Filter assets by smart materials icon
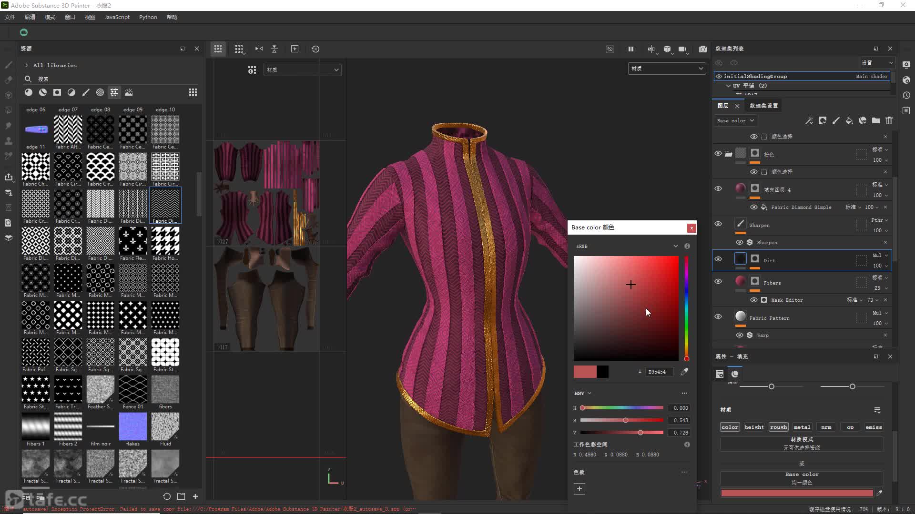The height and width of the screenshot is (514, 915). coord(43,92)
